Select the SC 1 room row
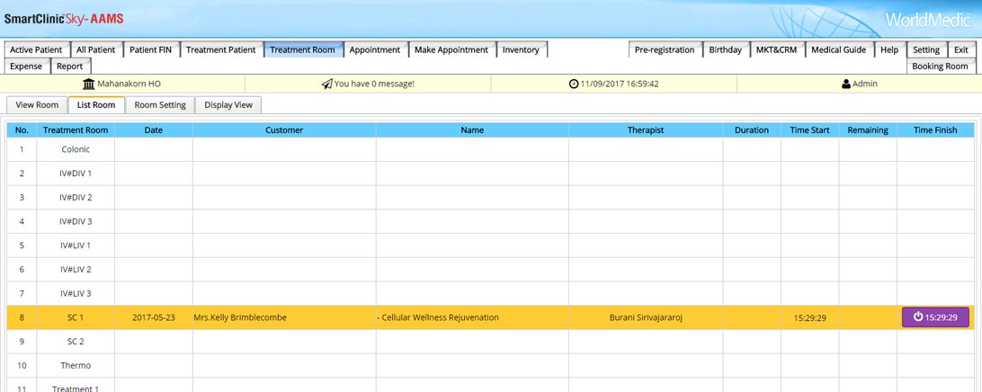 76,317
